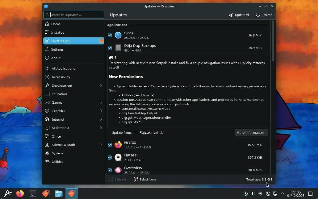The image size is (318, 199).
Task: Open the Science & Math category
Action: [74, 145]
